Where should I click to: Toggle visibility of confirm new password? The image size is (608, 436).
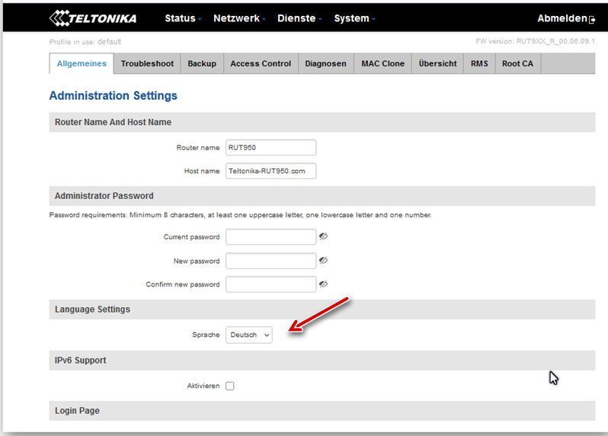point(323,284)
